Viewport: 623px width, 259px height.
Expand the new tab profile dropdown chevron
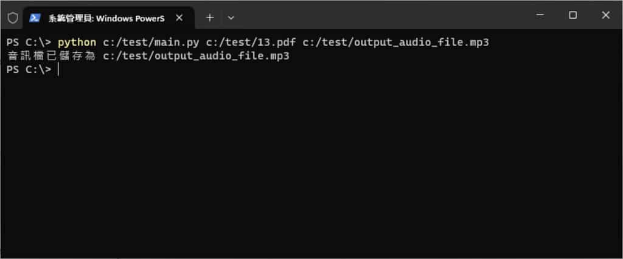tap(231, 18)
